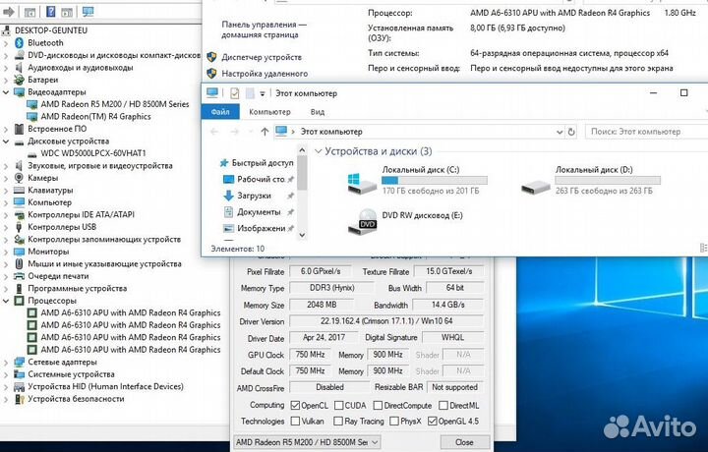Select AMD Radeon R5 M200 / HD 8500M Series device
The width and height of the screenshot is (708, 452).
click(115, 104)
